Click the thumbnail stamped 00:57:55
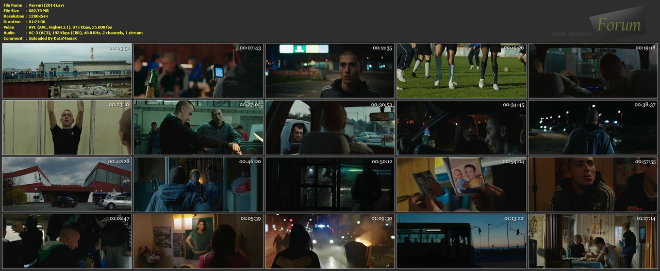This screenshot has height=271, width=660. pyautogui.click(x=593, y=184)
